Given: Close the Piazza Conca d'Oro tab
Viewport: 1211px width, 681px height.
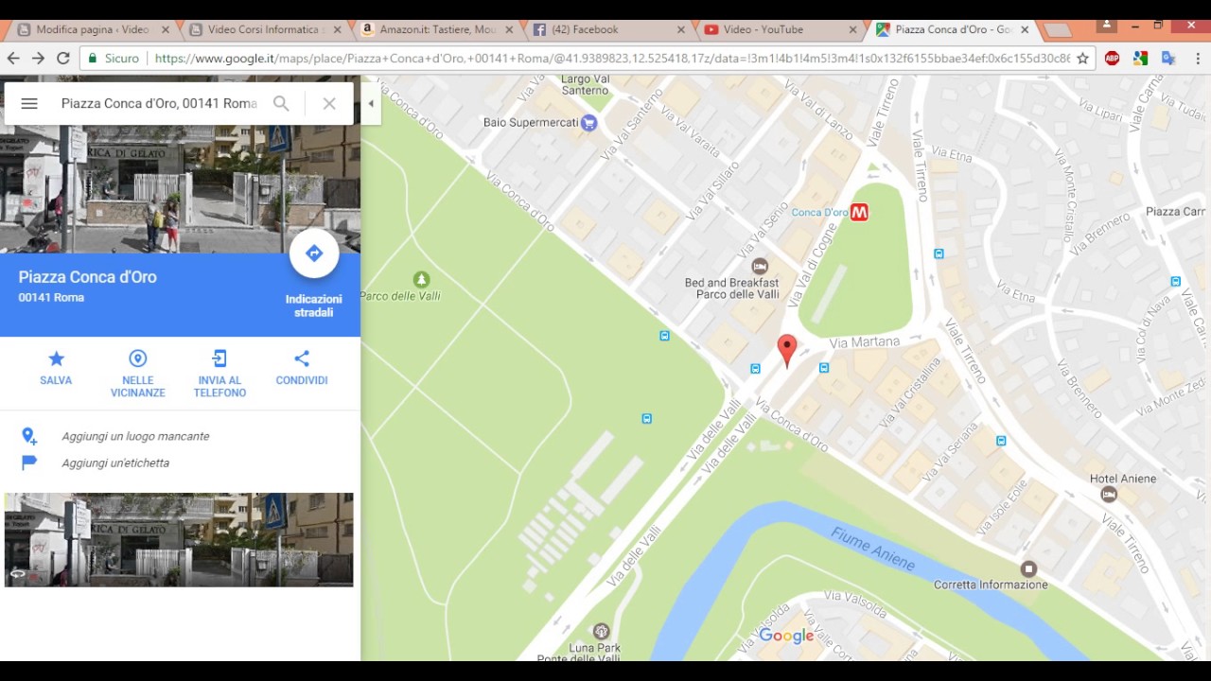Looking at the screenshot, I should click(x=1025, y=29).
